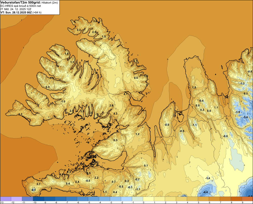The height and width of the screenshot is (204, 253).
Task: Pick the legend swatch between -8 and -7
Action: tap(60, 199)
